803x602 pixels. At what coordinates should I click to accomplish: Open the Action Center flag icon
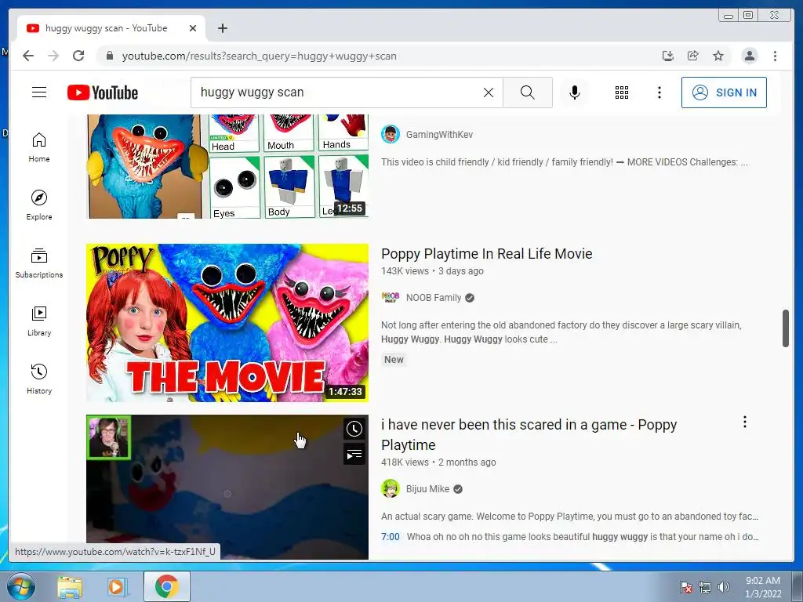coord(685,587)
